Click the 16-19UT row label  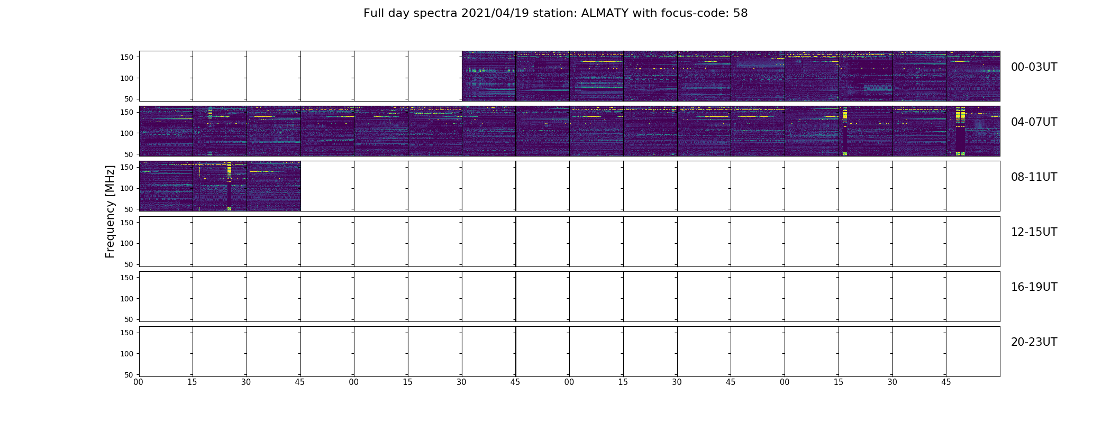click(1034, 287)
